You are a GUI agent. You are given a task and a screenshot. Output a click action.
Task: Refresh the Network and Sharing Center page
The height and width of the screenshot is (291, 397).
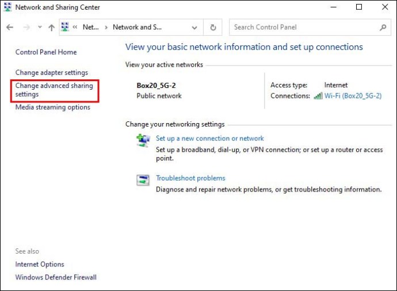coord(213,27)
